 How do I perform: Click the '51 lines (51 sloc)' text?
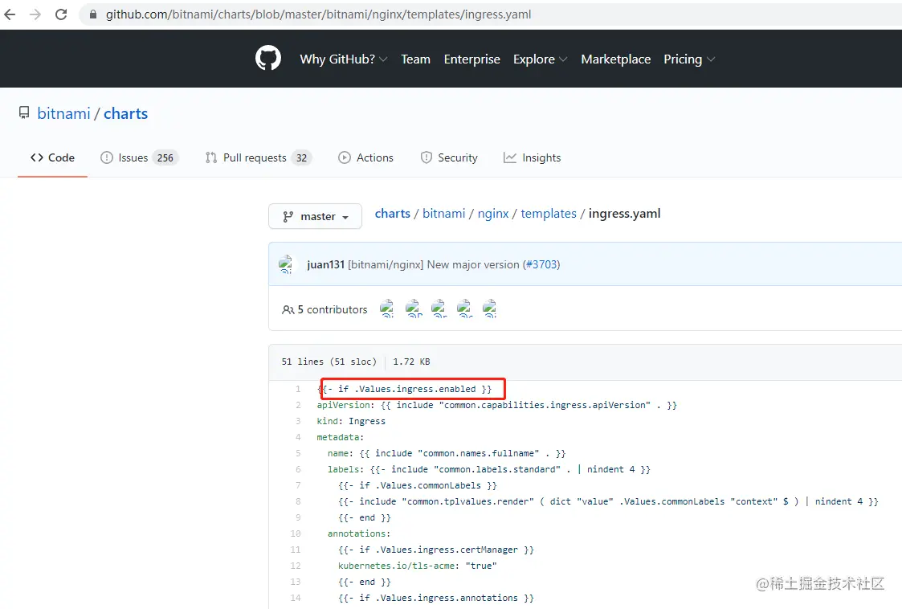click(329, 362)
